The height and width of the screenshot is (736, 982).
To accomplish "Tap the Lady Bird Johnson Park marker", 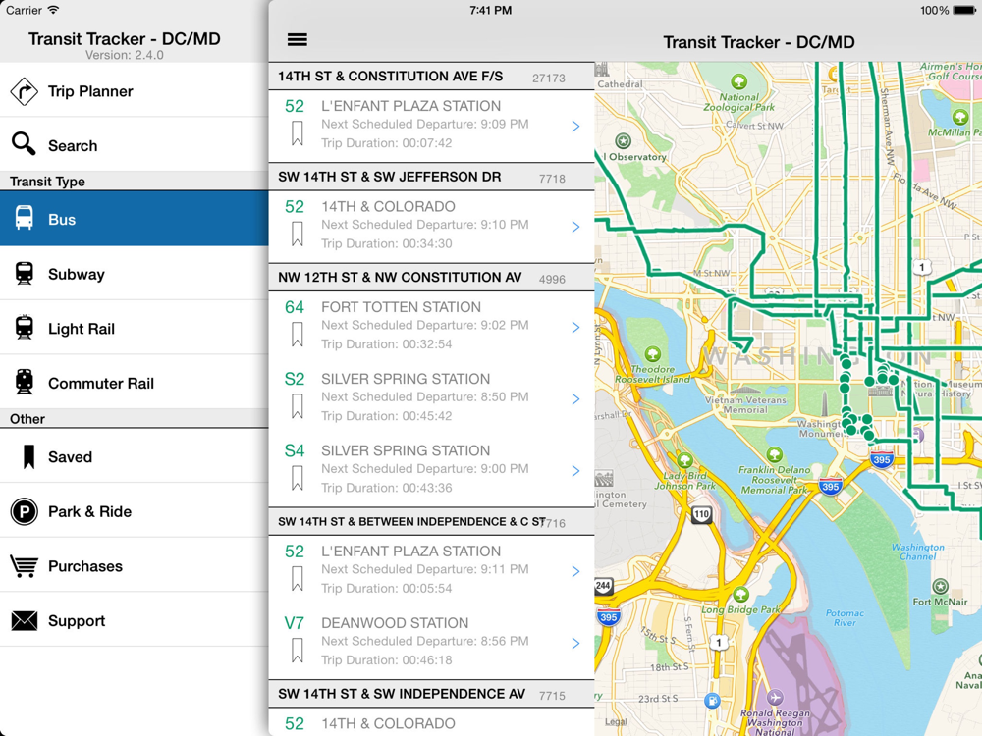I will pos(685,460).
